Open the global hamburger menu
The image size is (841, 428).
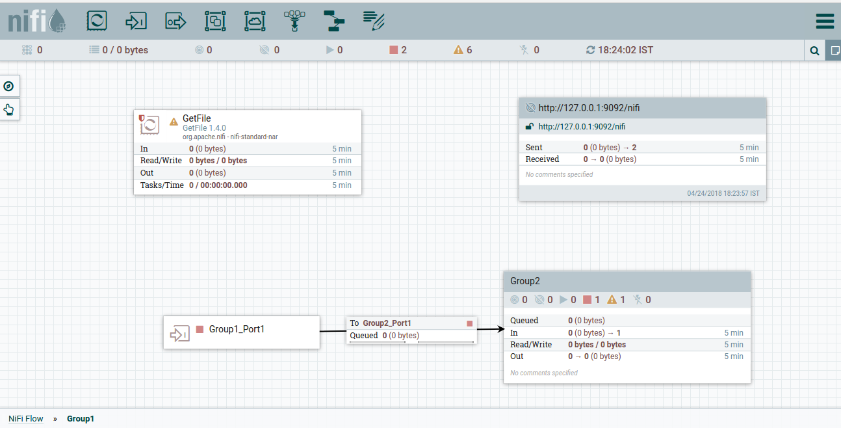click(x=824, y=21)
